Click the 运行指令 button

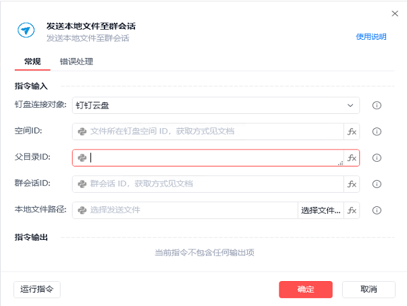coord(37,289)
